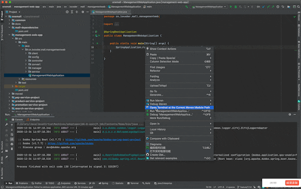Switch to Console tab in Run panel
Screen dimensions: 301x189
(x=17, y=120)
